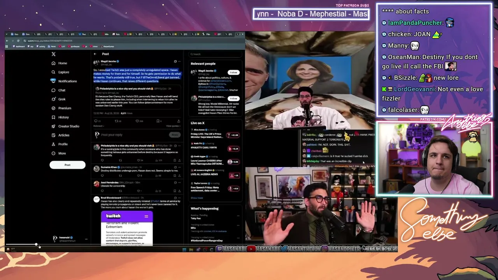Reload the page in browser toolbar
Viewport: 498px width, 280px height.
tap(18, 41)
